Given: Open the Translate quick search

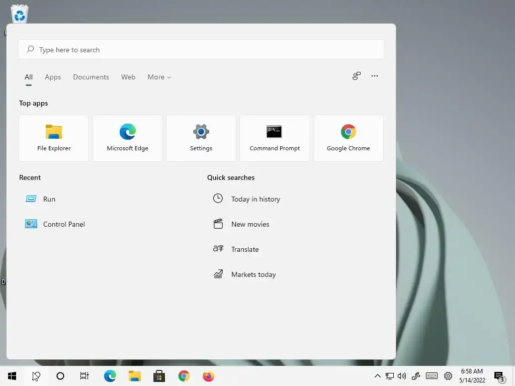Looking at the screenshot, I should point(236,249).
